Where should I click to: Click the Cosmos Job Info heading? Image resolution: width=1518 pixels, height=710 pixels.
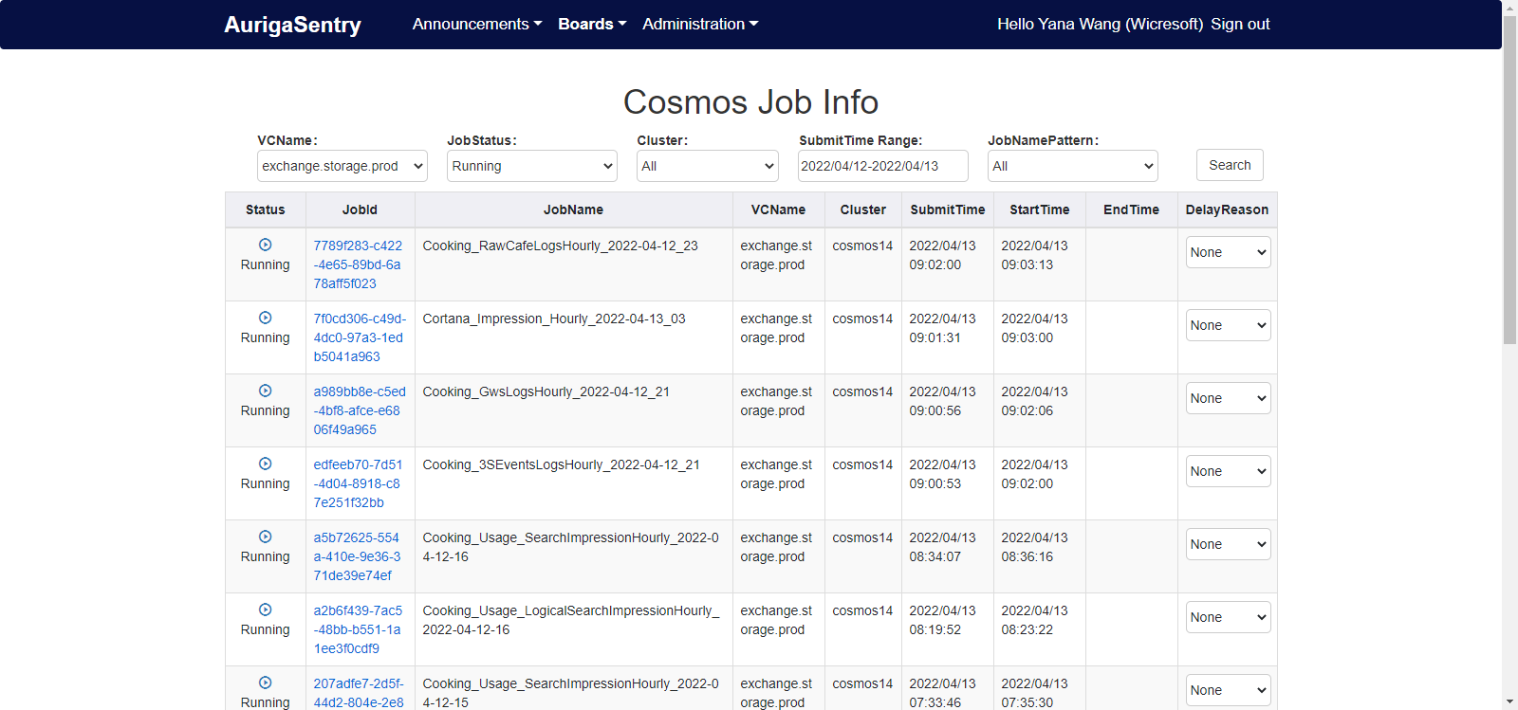750,101
